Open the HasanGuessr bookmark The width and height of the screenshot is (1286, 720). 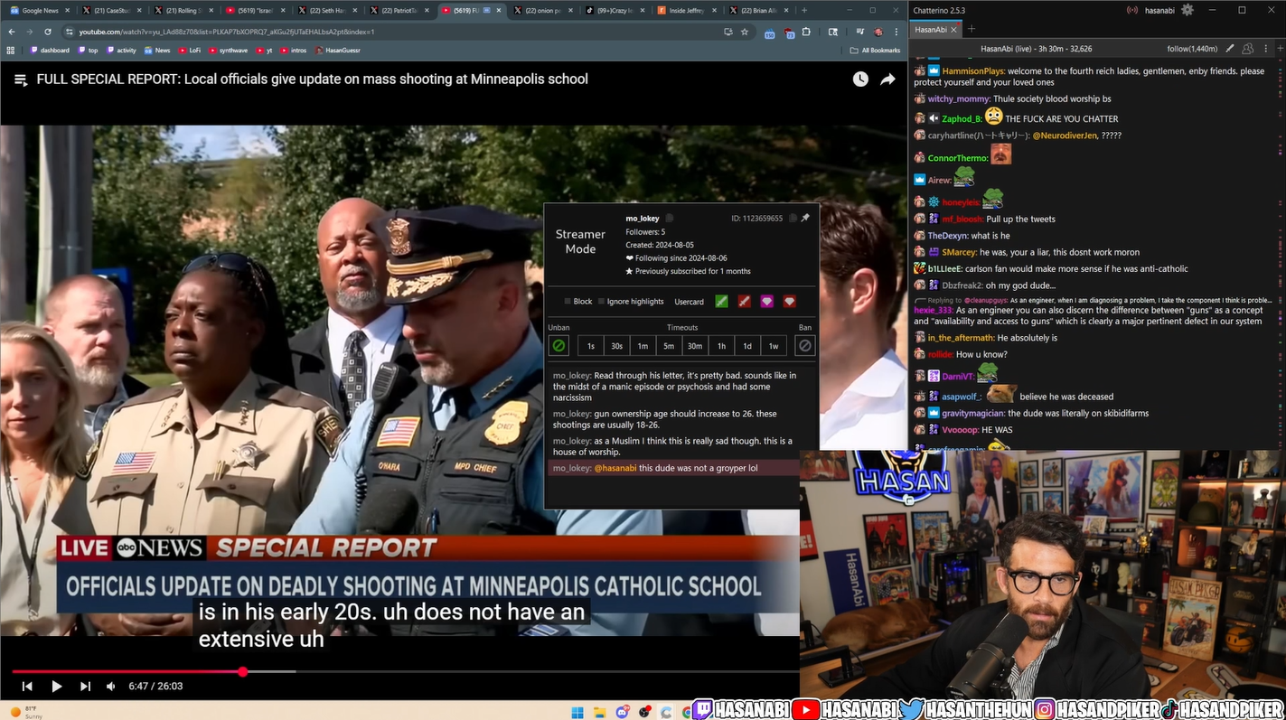pyautogui.click(x=336, y=51)
